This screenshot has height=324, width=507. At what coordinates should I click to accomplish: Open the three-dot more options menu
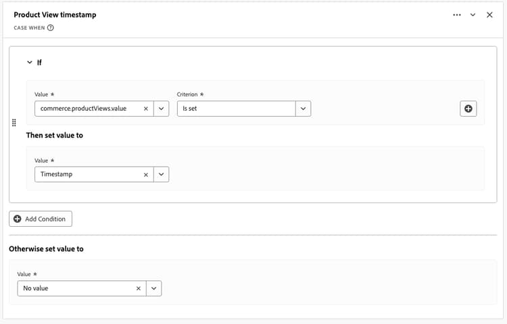click(456, 15)
